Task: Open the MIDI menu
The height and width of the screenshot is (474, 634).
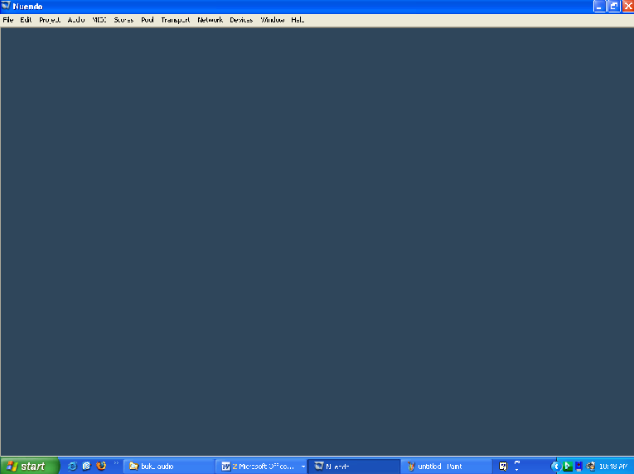Action: pos(99,20)
